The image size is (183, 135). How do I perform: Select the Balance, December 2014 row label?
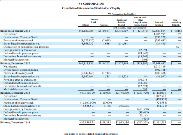click(15, 123)
